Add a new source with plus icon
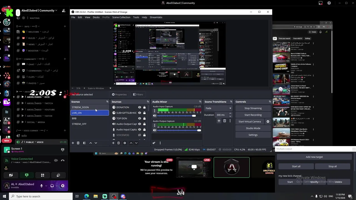The image size is (356, 200). pos(113,143)
